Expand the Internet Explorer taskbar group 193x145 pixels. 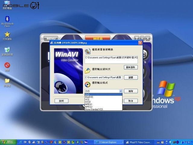109,142
